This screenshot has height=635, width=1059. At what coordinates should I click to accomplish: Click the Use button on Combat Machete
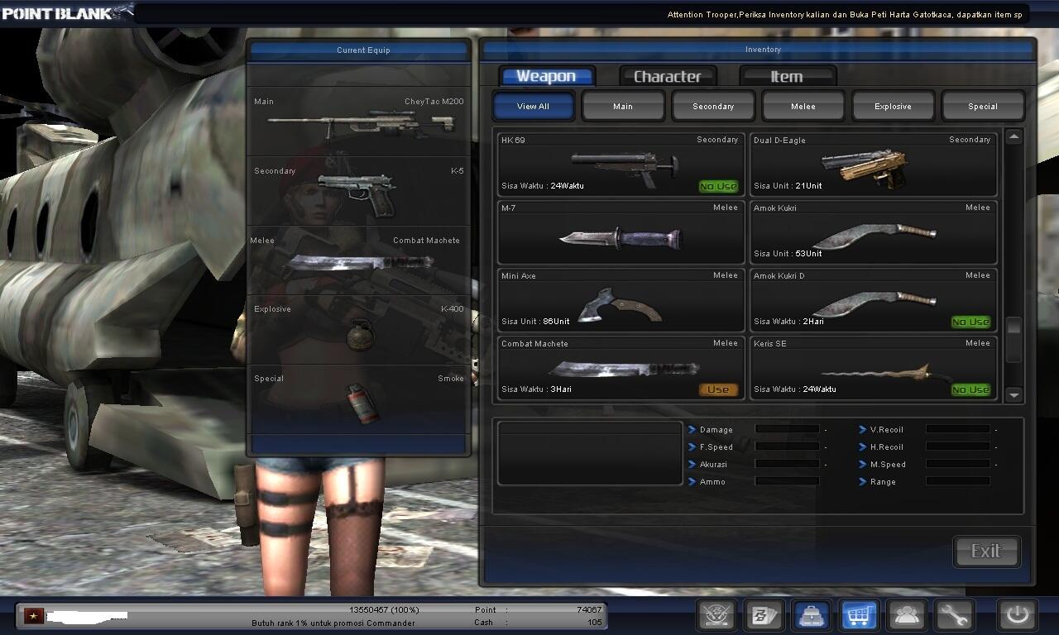[x=718, y=389]
